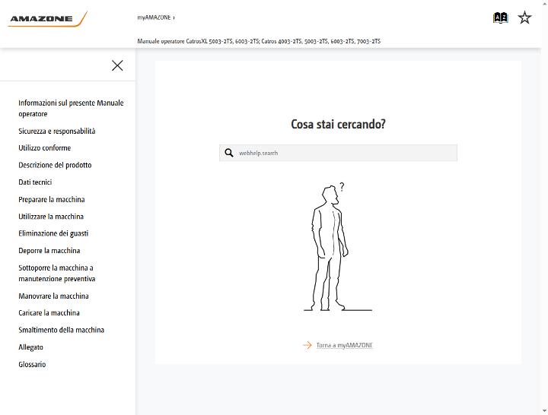Open Sottoporre la macchina a manutenzione preventiva
Image resolution: width=548 pixels, height=415 pixels.
click(57, 273)
